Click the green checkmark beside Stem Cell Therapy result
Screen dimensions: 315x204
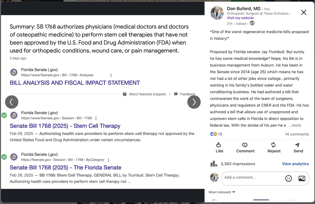point(4,115)
